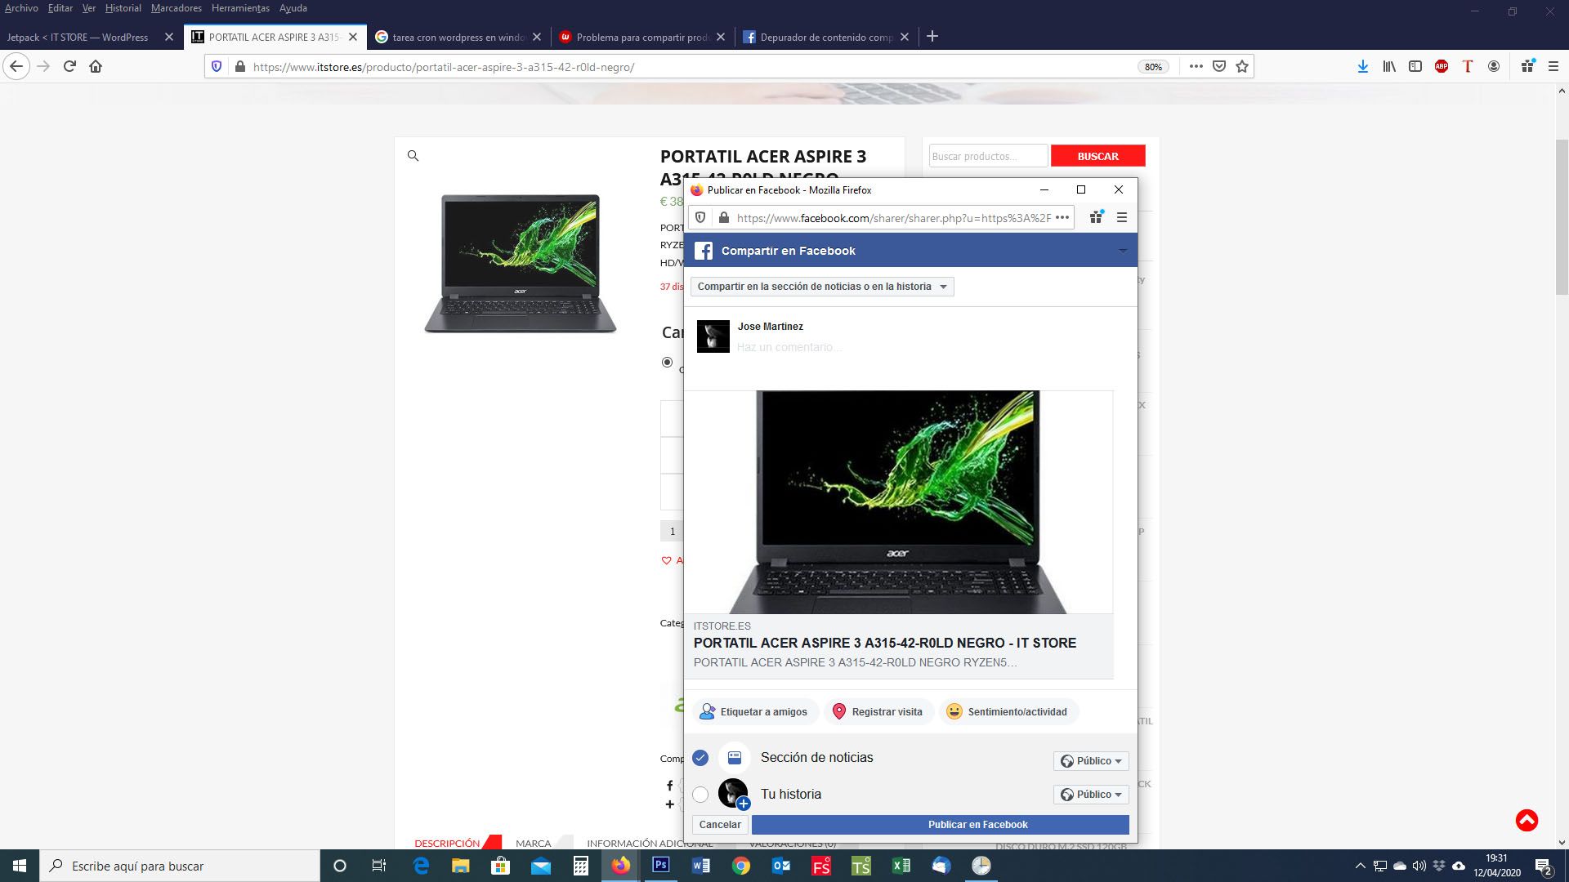
Task: Click Cancelar in the share dialog
Action: pos(720,825)
